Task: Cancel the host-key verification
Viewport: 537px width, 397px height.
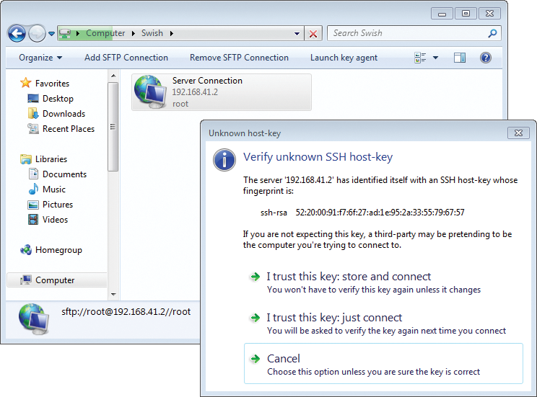Action: coord(283,359)
